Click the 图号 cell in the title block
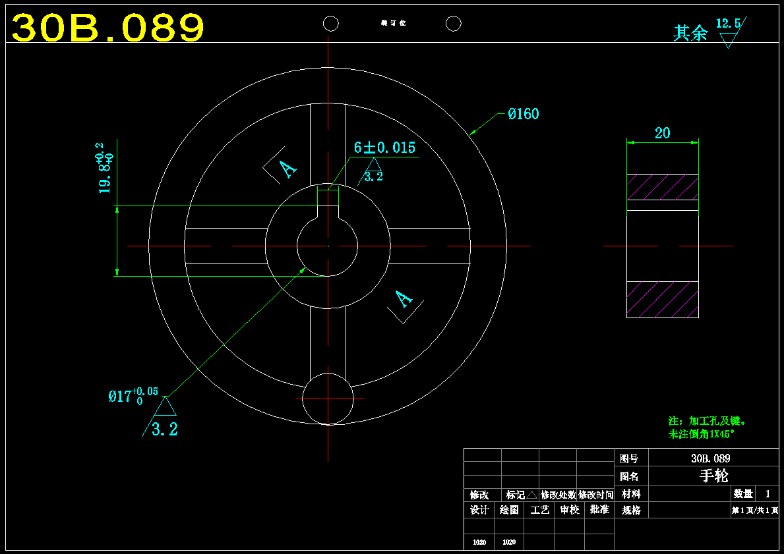Viewport: 784px width, 554px height. tap(631, 458)
